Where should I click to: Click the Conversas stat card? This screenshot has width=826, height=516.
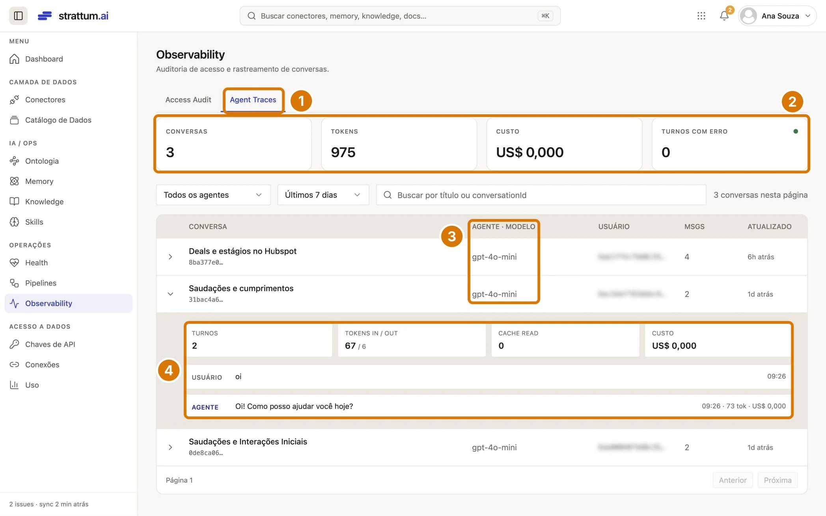[234, 144]
